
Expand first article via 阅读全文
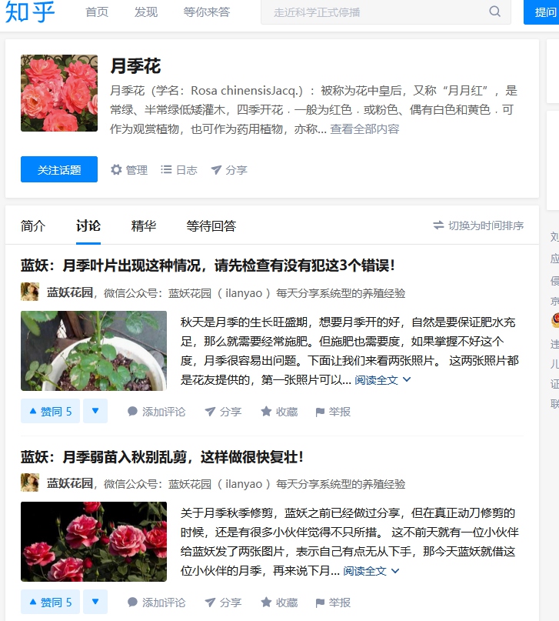[x=383, y=380]
